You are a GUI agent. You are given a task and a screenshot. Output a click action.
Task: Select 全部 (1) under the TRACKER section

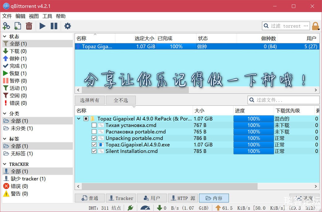(38, 171)
